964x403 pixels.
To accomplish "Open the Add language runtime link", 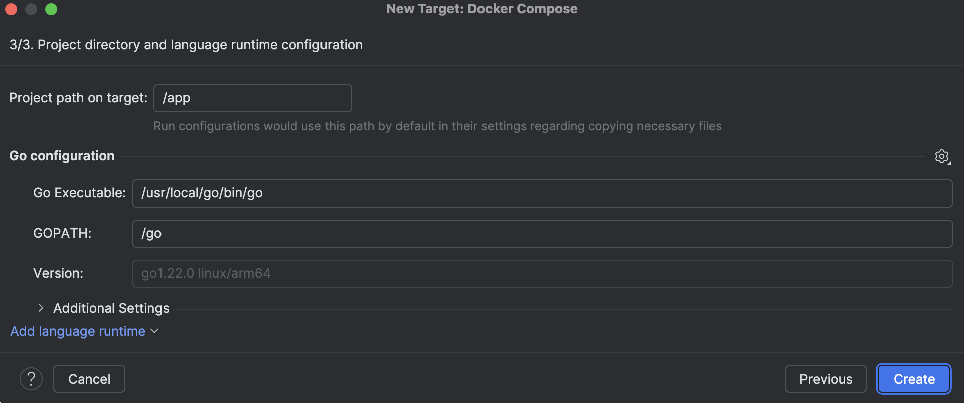I will pyautogui.click(x=78, y=331).
